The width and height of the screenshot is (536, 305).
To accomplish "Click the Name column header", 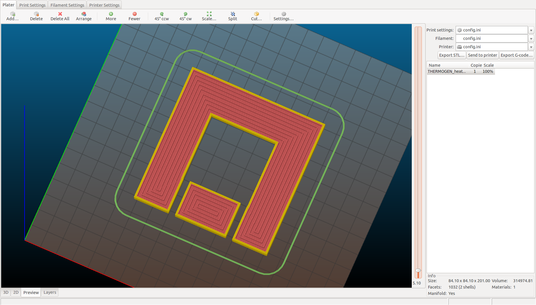I will pyautogui.click(x=435, y=65).
